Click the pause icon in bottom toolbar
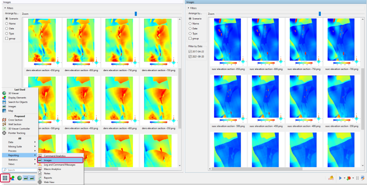This screenshot has height=185, width=367. coord(357,178)
